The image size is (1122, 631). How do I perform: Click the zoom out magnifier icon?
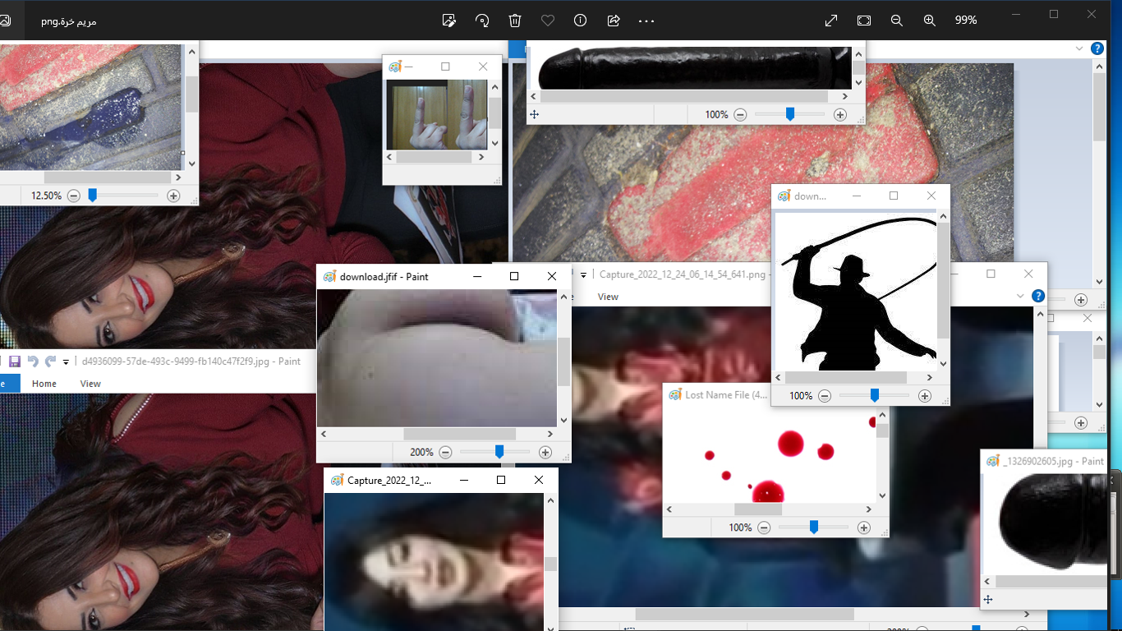pos(897,21)
